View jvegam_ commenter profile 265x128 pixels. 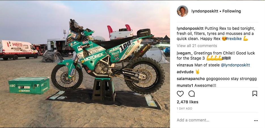[x=185, y=53]
